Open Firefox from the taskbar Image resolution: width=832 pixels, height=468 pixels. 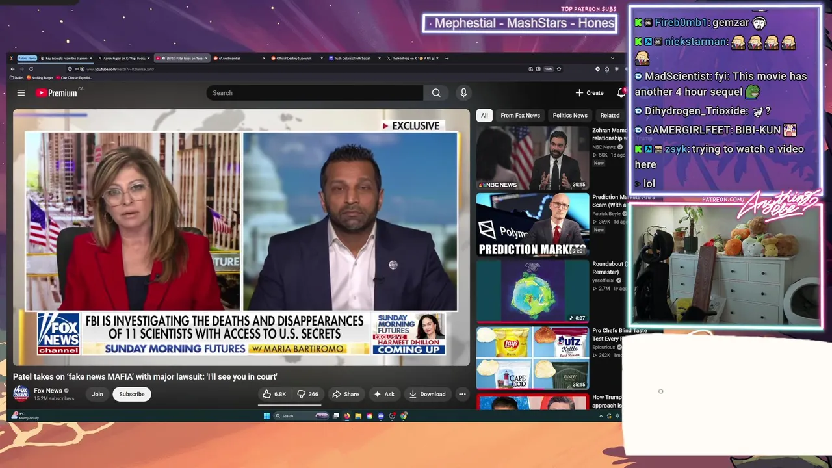[347, 416]
